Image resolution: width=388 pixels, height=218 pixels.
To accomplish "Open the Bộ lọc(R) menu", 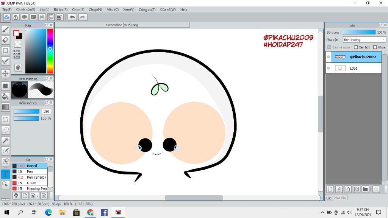I will [61, 9].
